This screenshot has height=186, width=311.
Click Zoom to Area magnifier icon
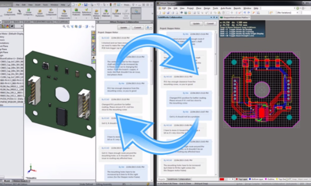(x=68, y=26)
